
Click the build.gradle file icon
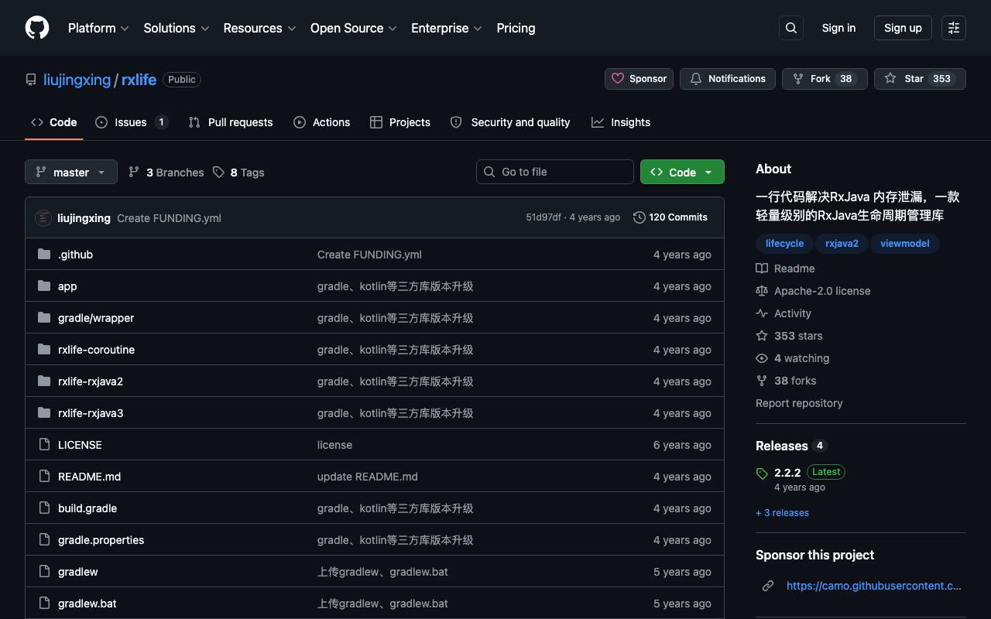coord(44,508)
